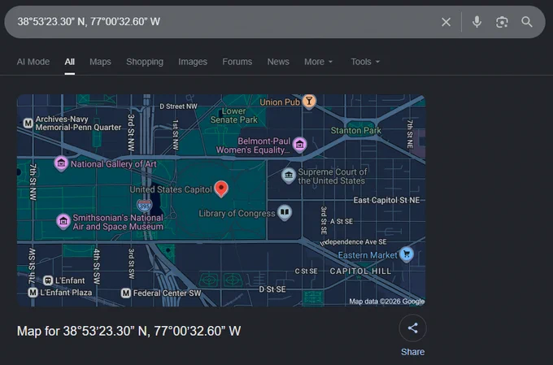The height and width of the screenshot is (365, 553).
Task: Click the A St SE street label
Action: point(341,221)
